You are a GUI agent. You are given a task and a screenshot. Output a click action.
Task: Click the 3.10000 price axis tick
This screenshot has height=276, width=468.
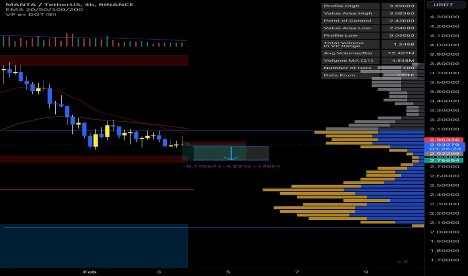(x=444, y=129)
